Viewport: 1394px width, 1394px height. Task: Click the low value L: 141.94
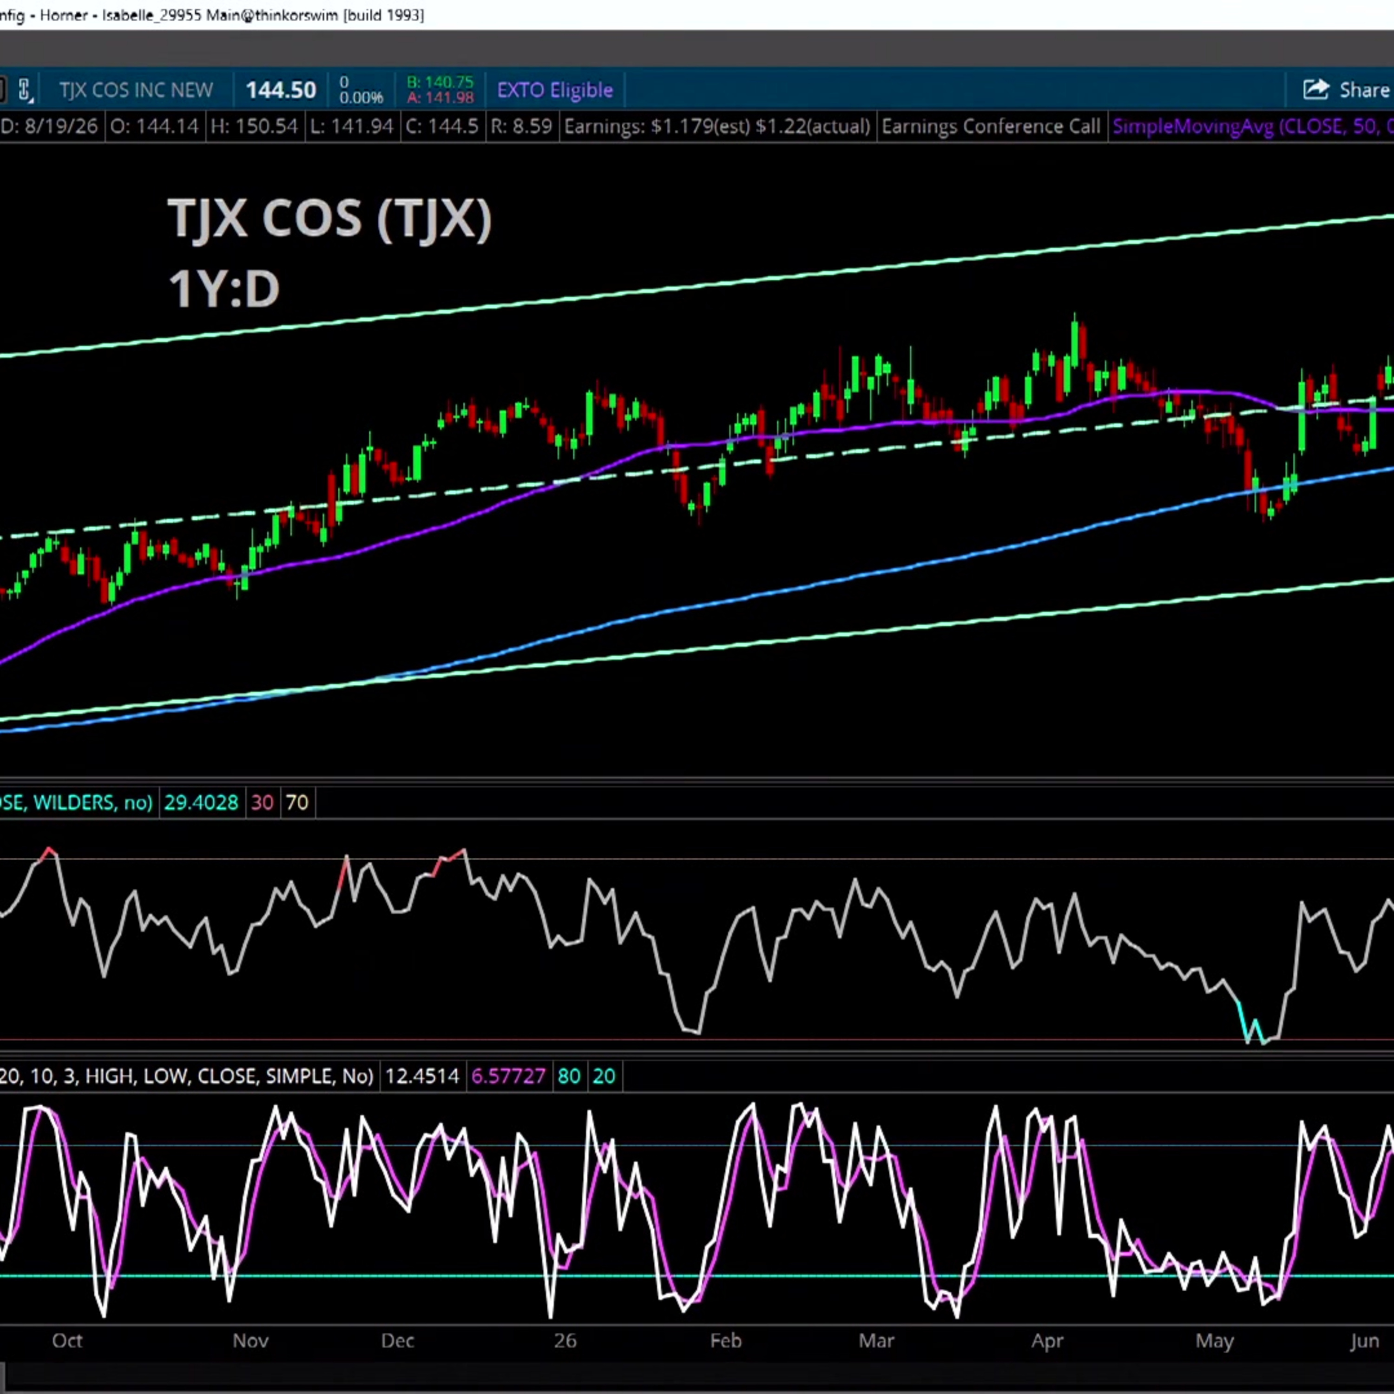tap(351, 126)
